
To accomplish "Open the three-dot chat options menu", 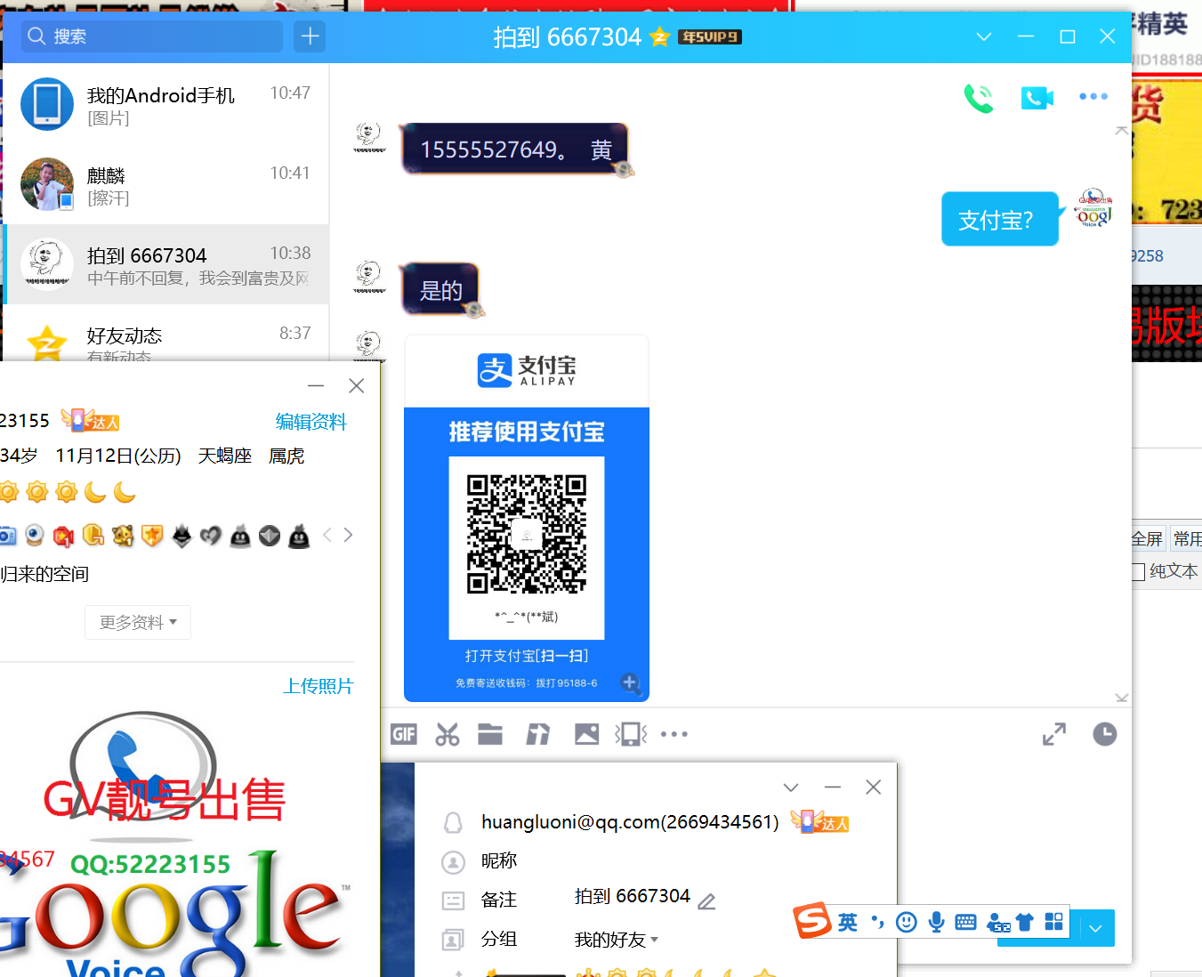I will point(1093,96).
